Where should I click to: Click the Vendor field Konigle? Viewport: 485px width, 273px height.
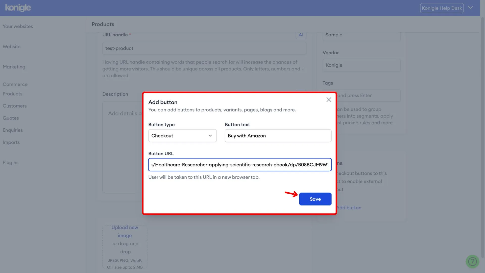pyautogui.click(x=361, y=65)
